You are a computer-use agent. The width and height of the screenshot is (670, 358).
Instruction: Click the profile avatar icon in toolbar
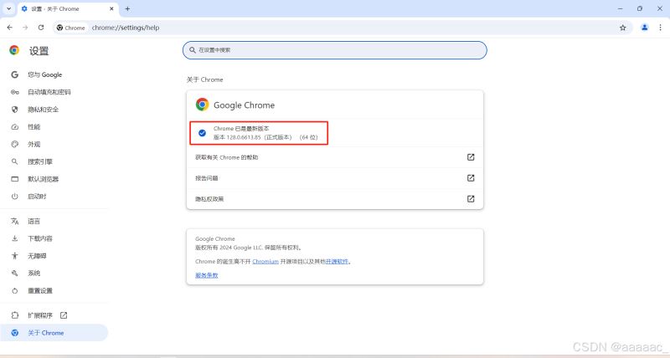pyautogui.click(x=644, y=28)
